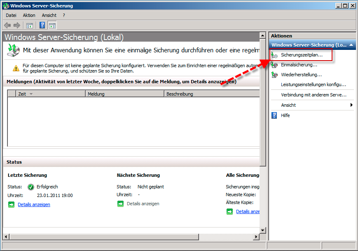Click the vertical scrollbar up arrow
Image resolution: width=358 pixels, height=251 pixels.
click(x=262, y=35)
